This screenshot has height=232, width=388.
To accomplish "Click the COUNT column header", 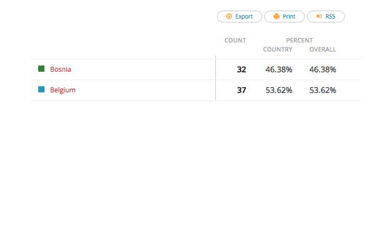I will point(235,41).
